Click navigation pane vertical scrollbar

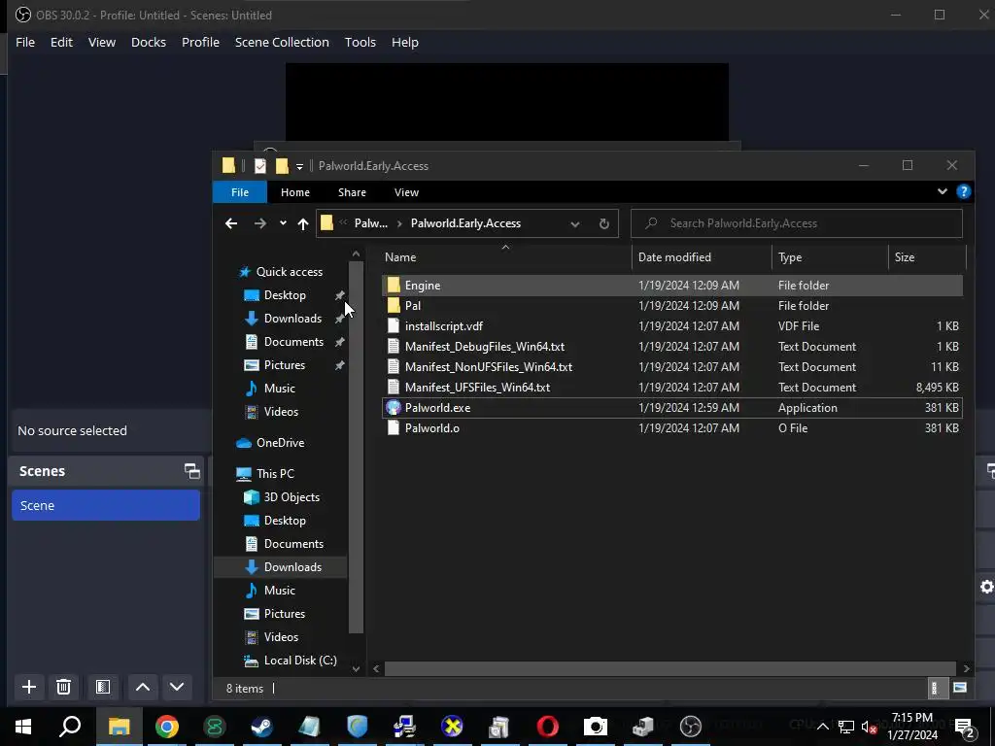click(x=356, y=447)
